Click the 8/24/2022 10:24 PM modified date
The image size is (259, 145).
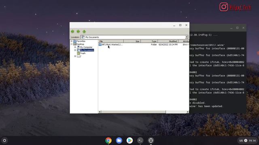point(168,45)
